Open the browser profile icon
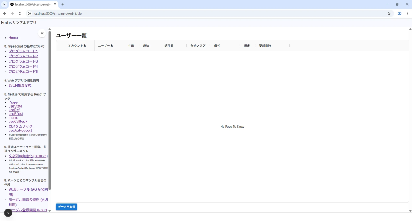This screenshot has height=221, width=412. pyautogui.click(x=400, y=13)
